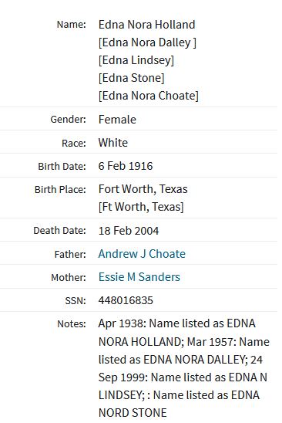Click the name Edna Nora Holland
Viewport: 282px width, 423px height.
(x=146, y=25)
